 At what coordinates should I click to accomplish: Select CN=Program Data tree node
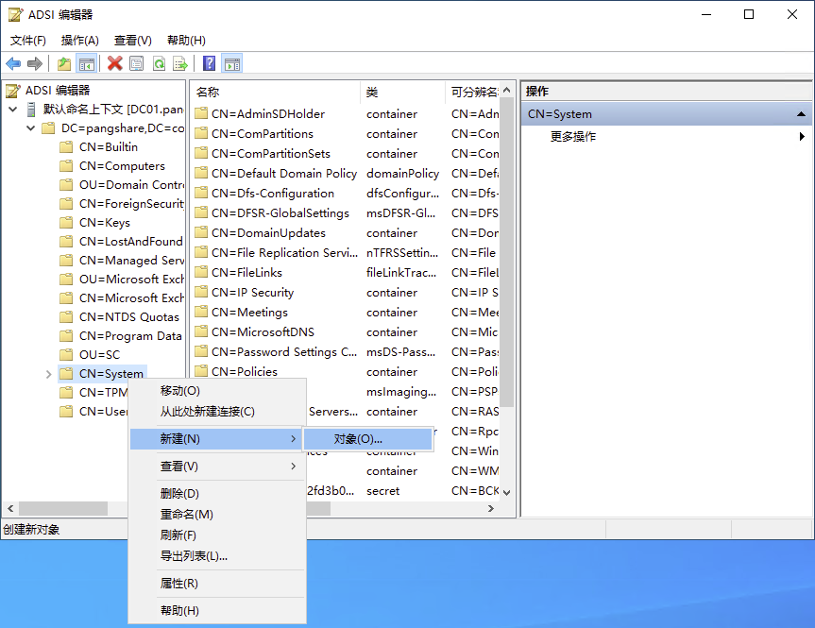coord(130,336)
